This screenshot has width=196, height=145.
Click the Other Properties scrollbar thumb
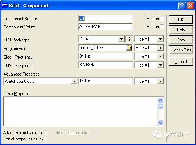tap(161, 106)
